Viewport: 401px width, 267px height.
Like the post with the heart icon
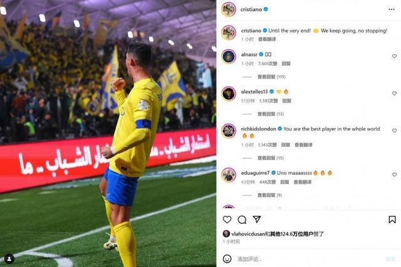227,219
